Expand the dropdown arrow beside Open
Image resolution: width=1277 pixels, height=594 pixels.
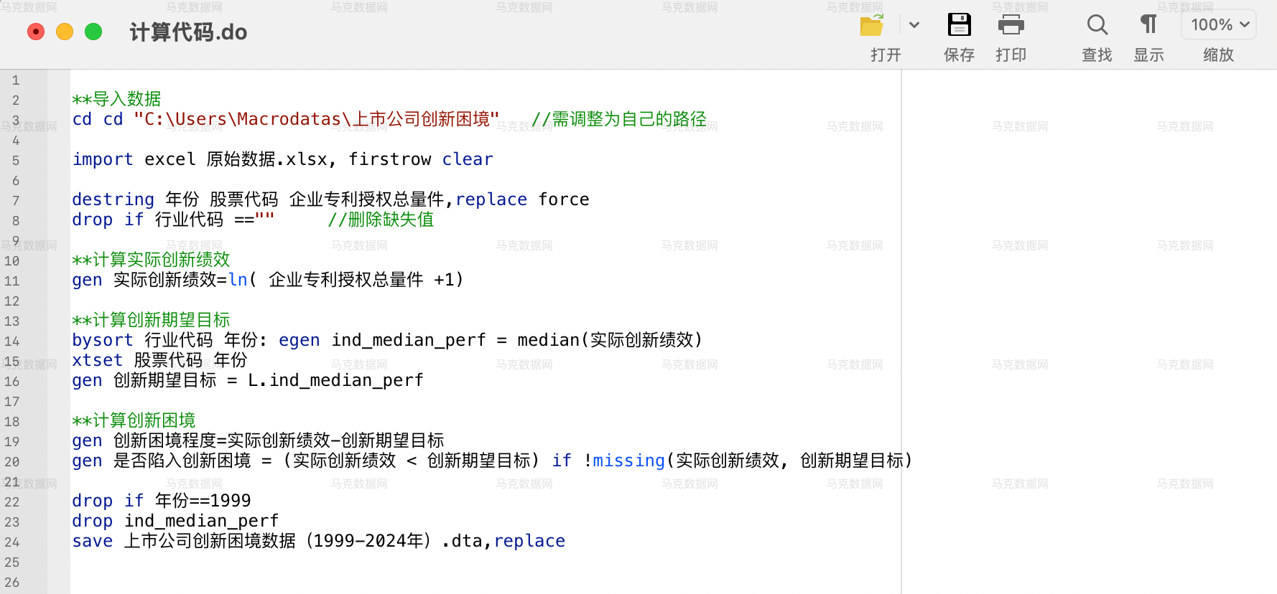(914, 25)
